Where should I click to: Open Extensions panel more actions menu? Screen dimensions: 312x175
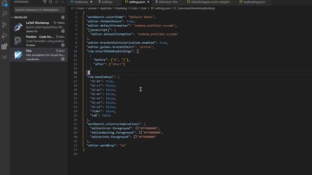point(62,2)
